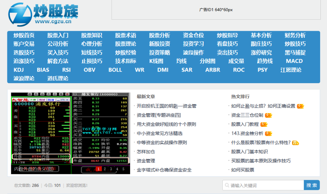Click the 搜索 search button
Image resolution: width=327 pixels, height=194 pixels.
pos(312,185)
